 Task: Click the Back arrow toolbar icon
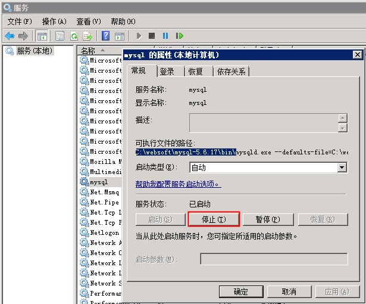pos(10,36)
